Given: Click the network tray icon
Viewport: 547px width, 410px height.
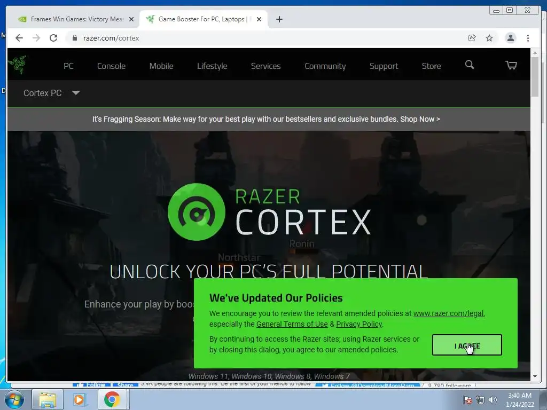Looking at the screenshot, I should [480, 400].
